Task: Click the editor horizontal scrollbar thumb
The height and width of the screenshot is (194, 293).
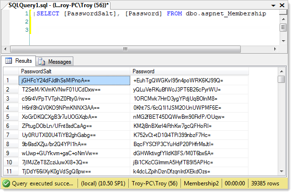Action: pos(125,49)
